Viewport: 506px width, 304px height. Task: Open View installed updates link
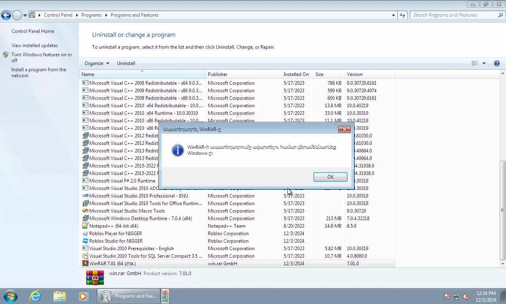click(34, 46)
